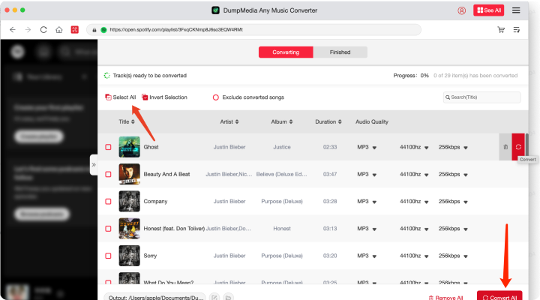Open the user account icon

click(x=461, y=10)
